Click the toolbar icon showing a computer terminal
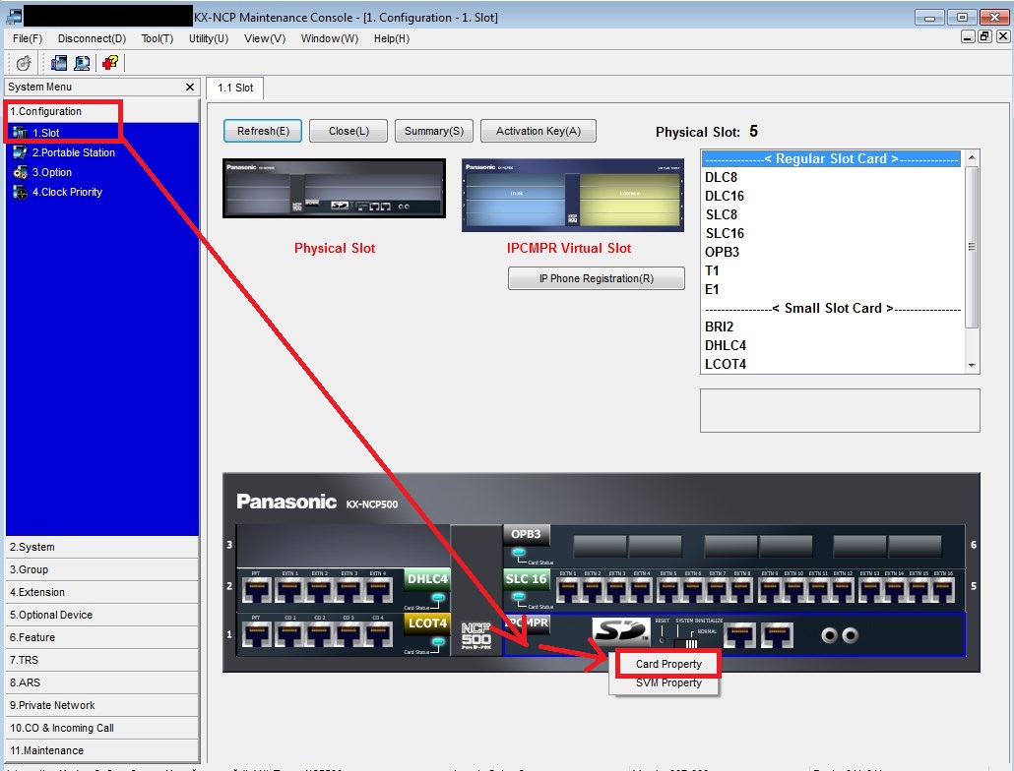 pos(82,63)
